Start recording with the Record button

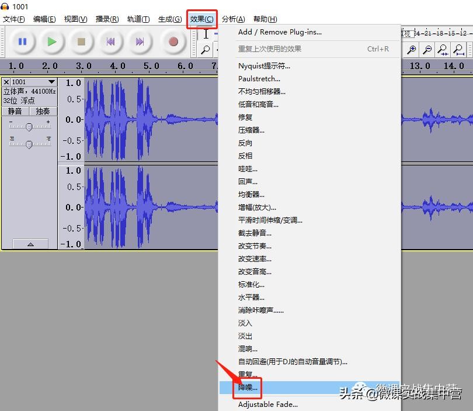[173, 42]
